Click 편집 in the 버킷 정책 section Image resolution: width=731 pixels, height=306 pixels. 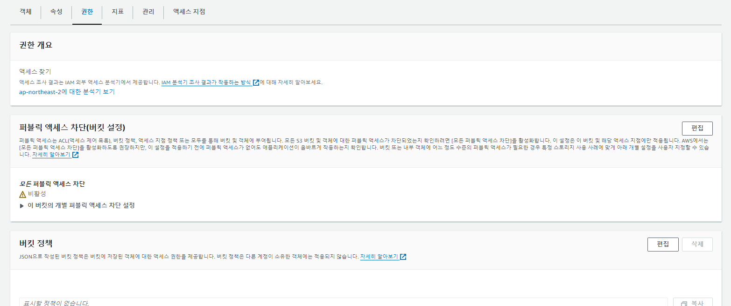click(x=662, y=244)
